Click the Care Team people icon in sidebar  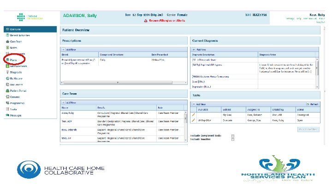[x=8, y=41]
